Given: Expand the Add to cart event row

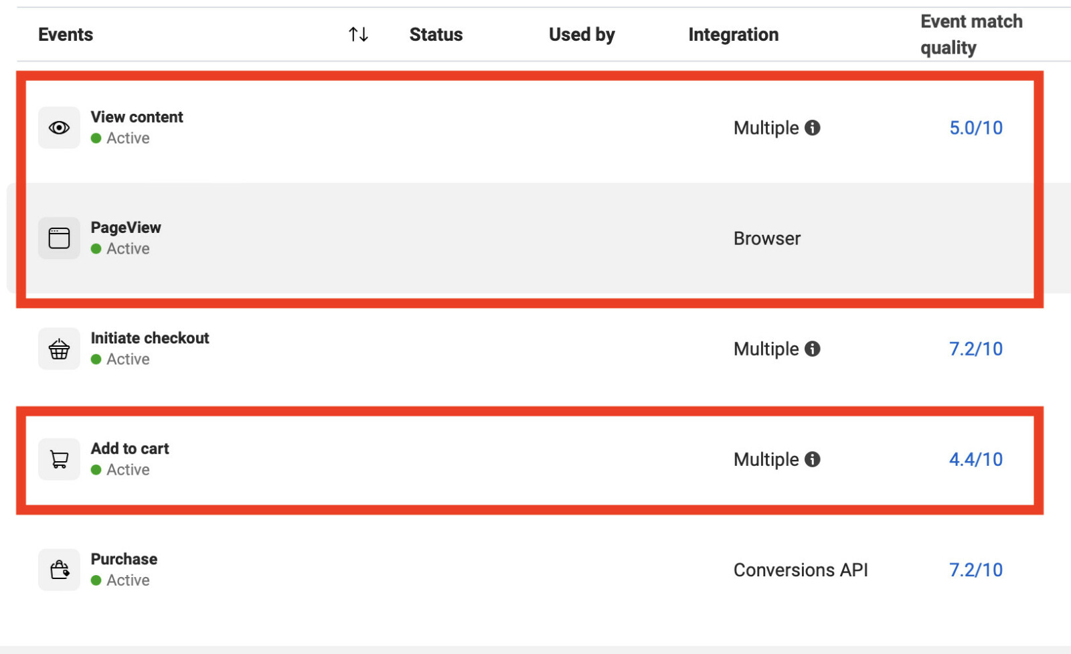Looking at the screenshot, I should [x=130, y=448].
